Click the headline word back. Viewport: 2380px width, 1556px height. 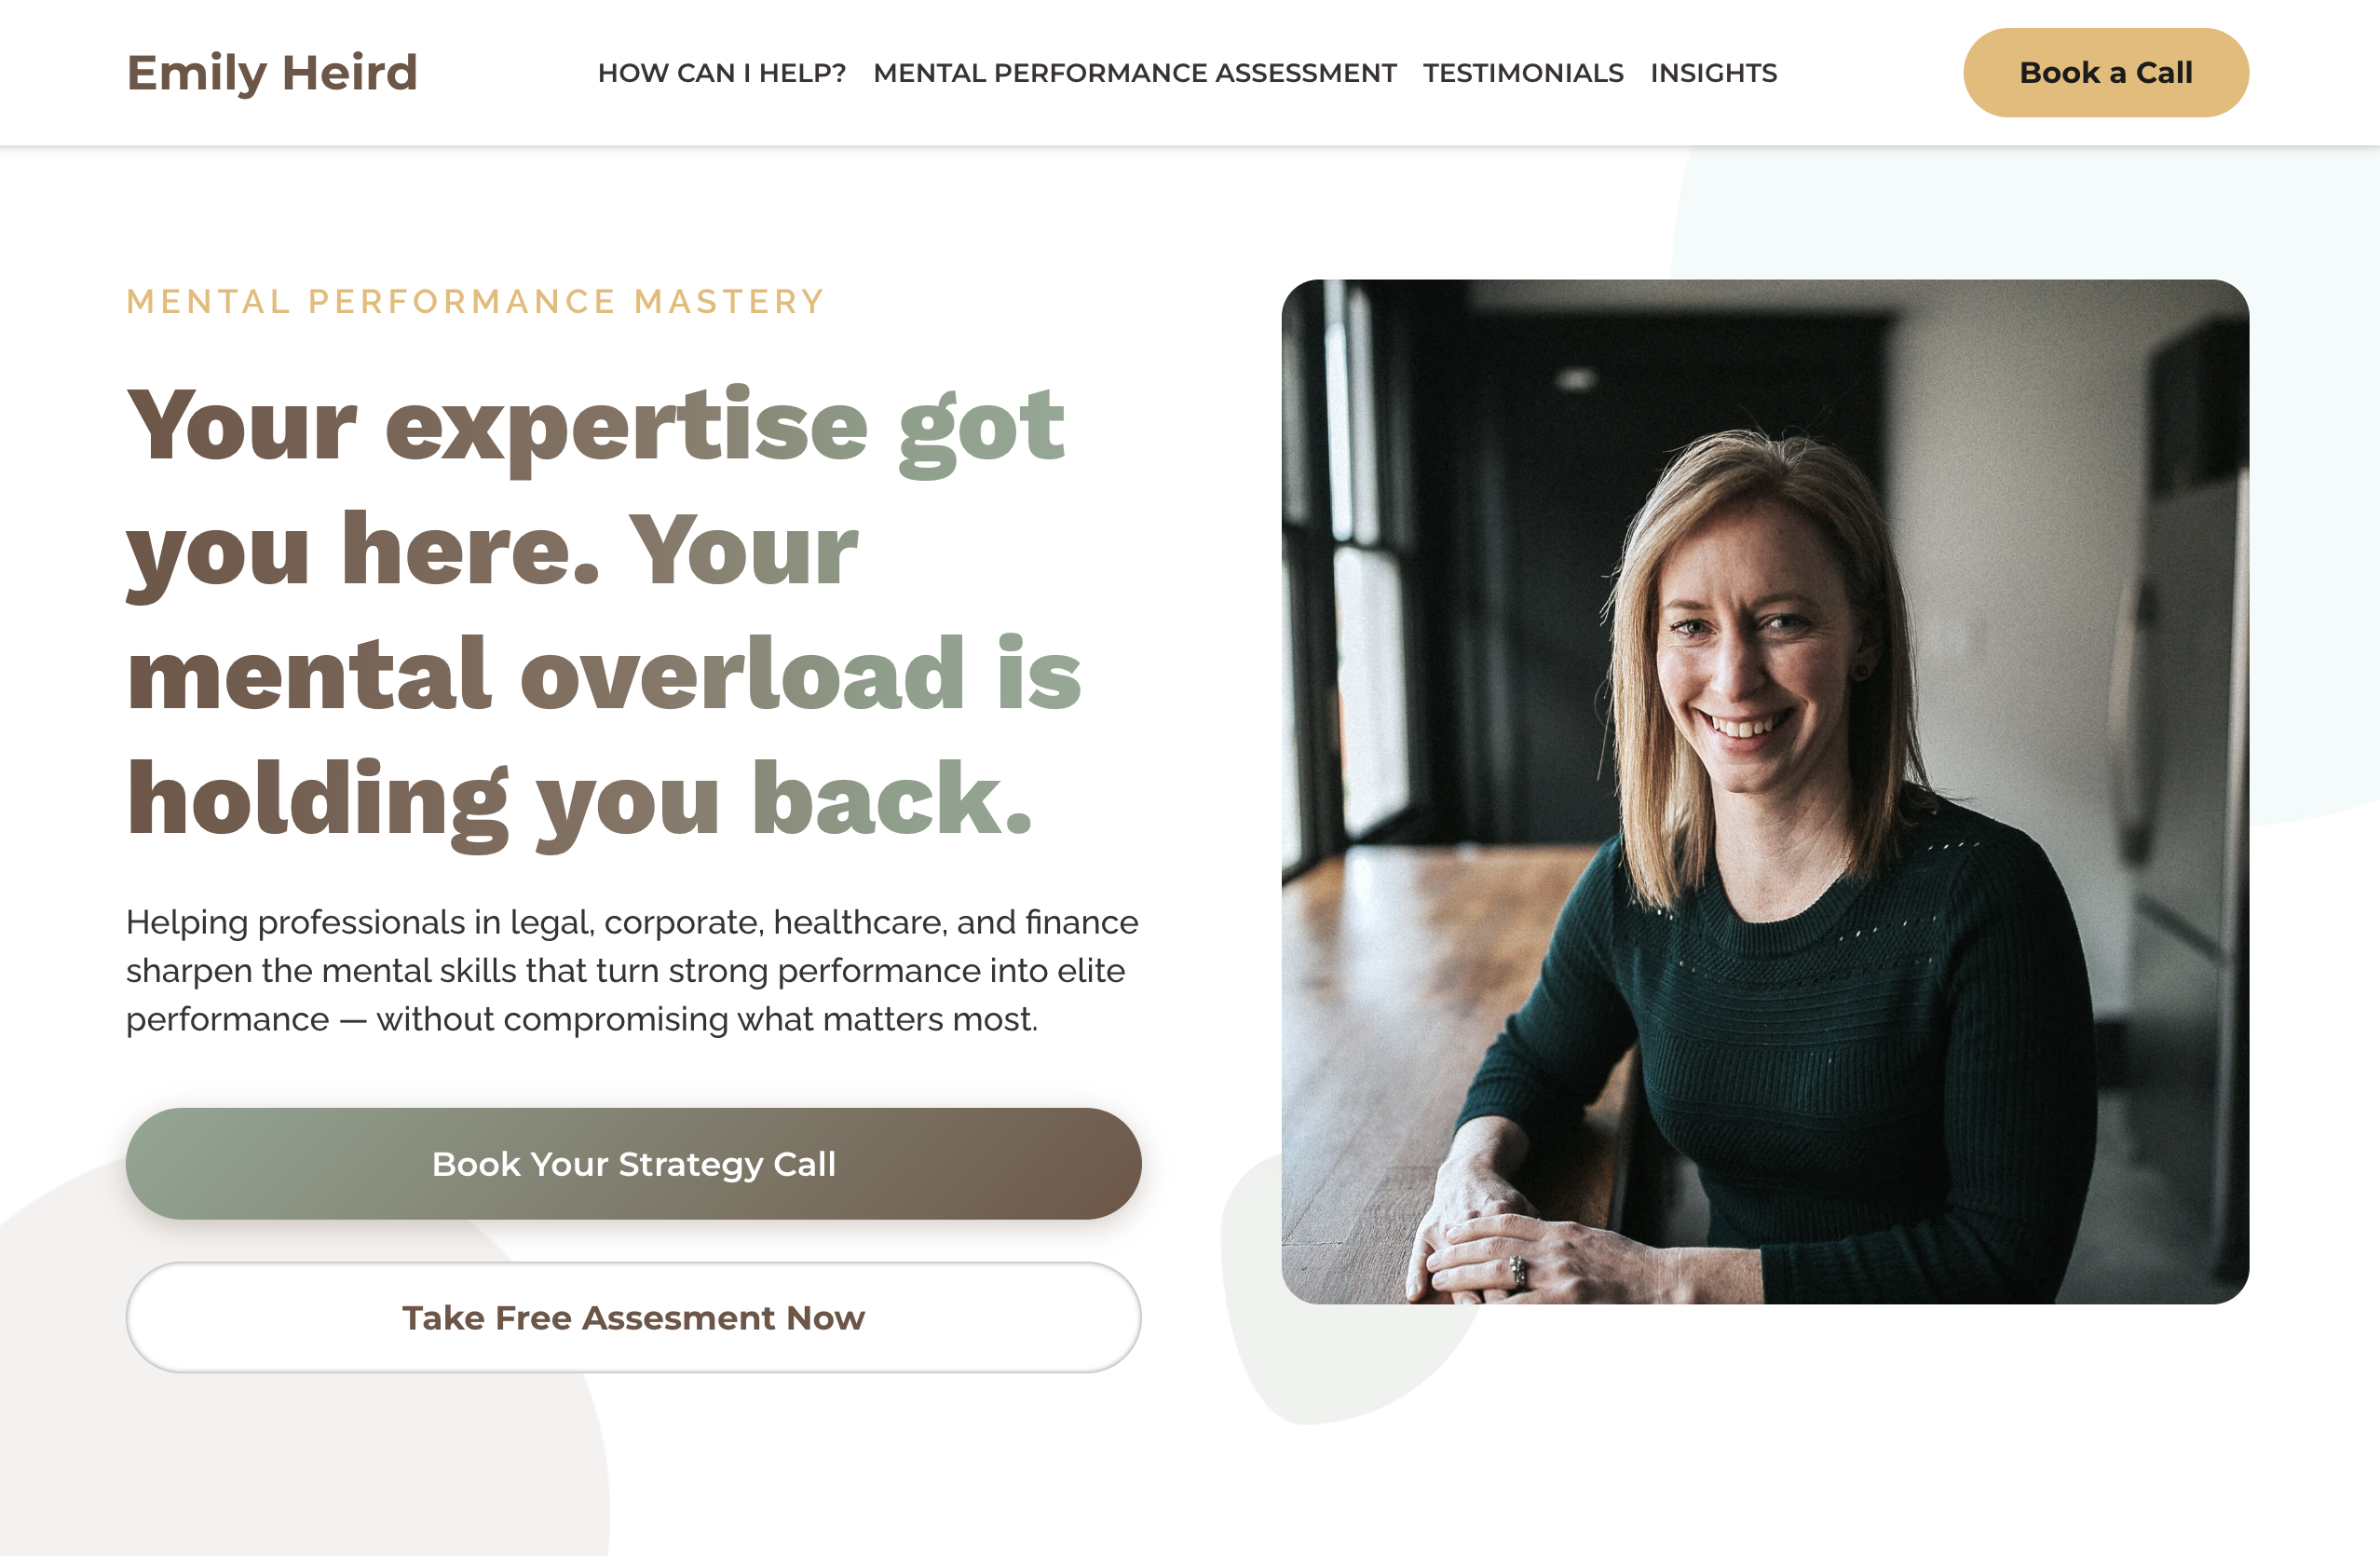click(891, 799)
